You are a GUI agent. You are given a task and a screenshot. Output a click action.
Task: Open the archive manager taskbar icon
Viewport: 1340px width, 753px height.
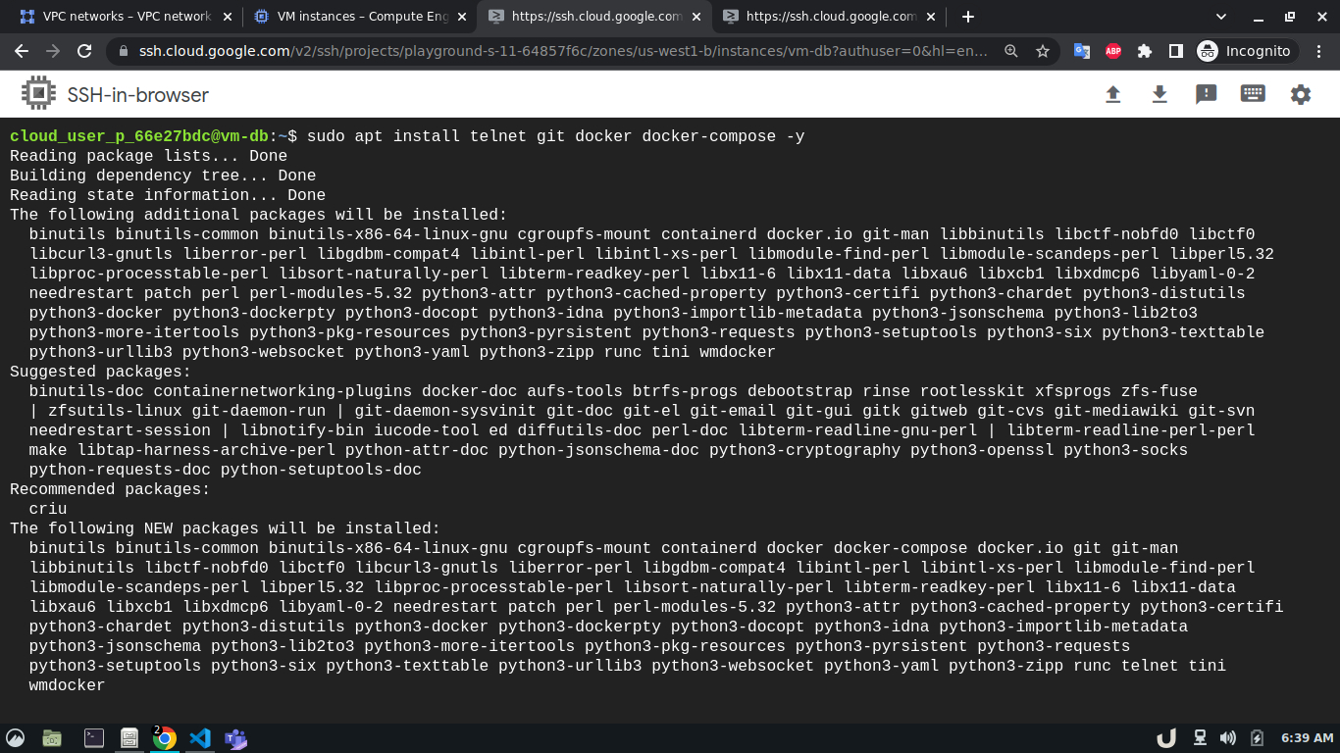point(129,738)
